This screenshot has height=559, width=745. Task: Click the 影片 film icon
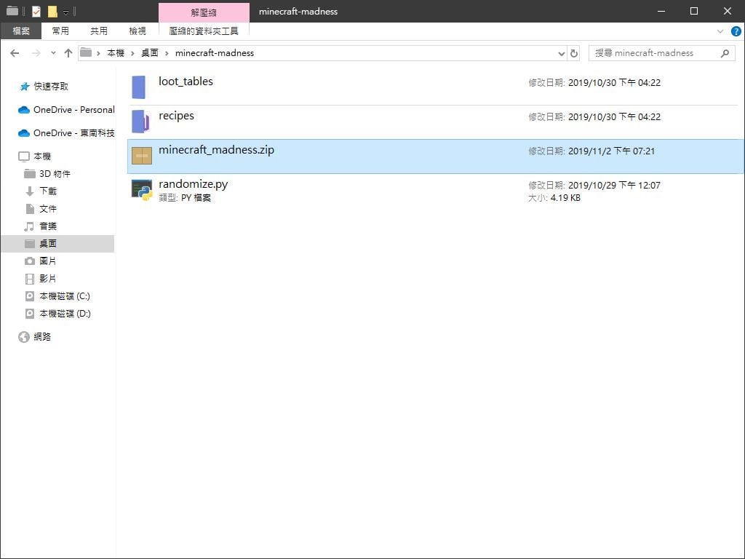click(x=29, y=279)
